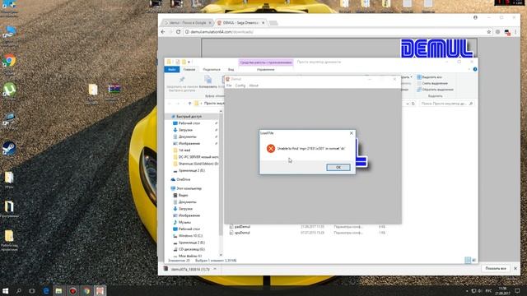Select the 1st read folder
The image size is (527, 296).
(184, 150)
